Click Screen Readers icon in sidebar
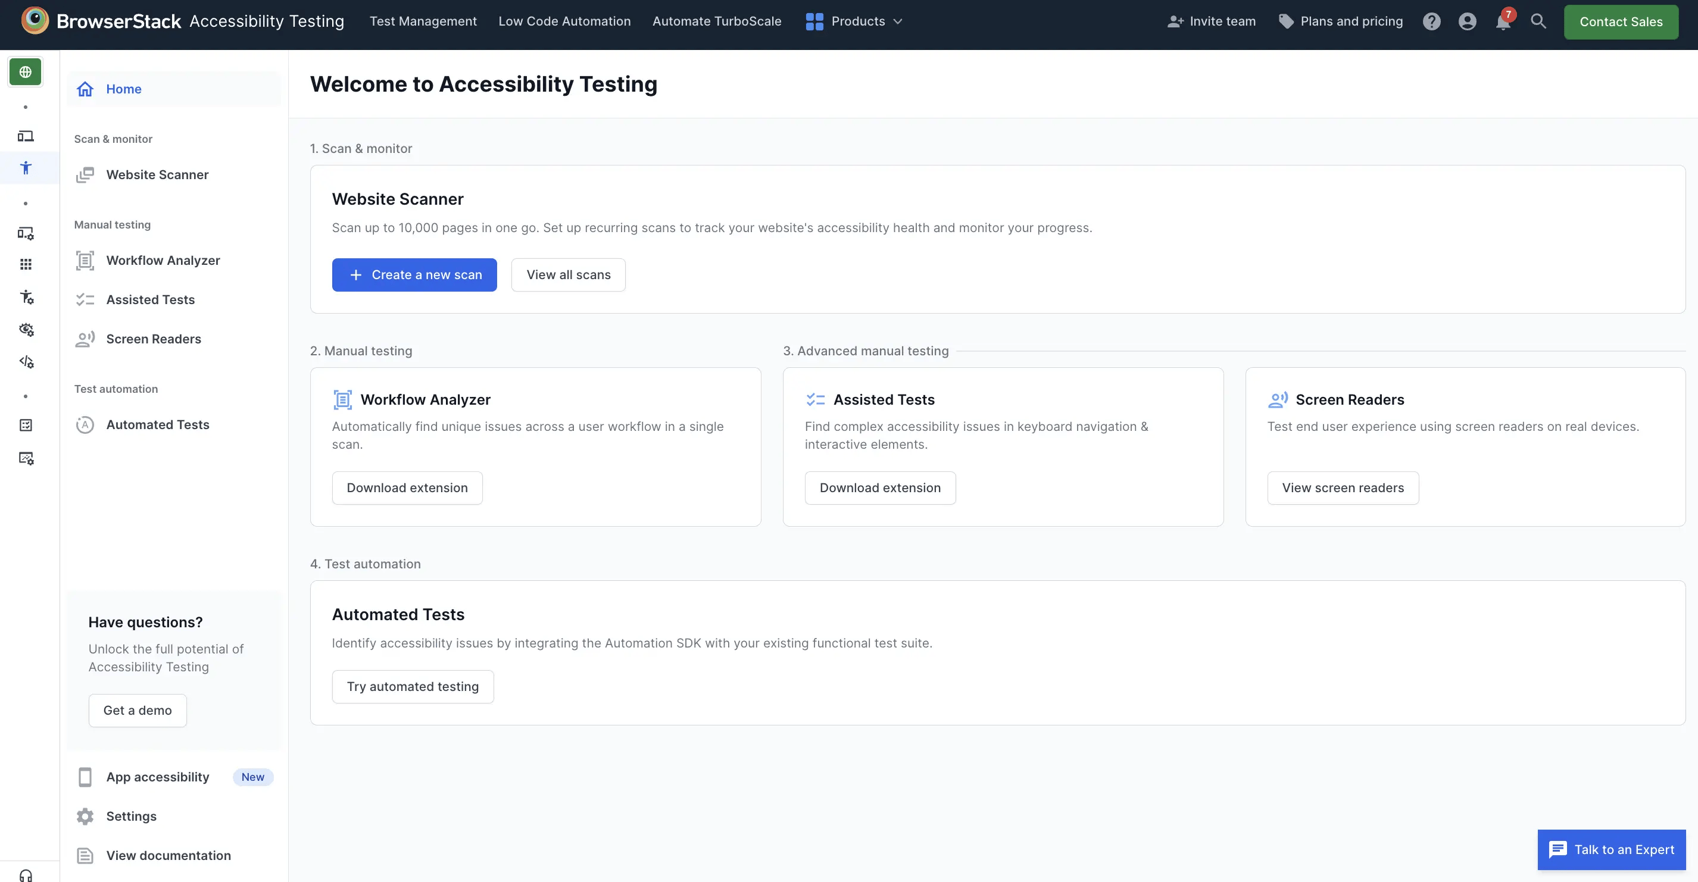The width and height of the screenshot is (1698, 882). [x=85, y=338]
